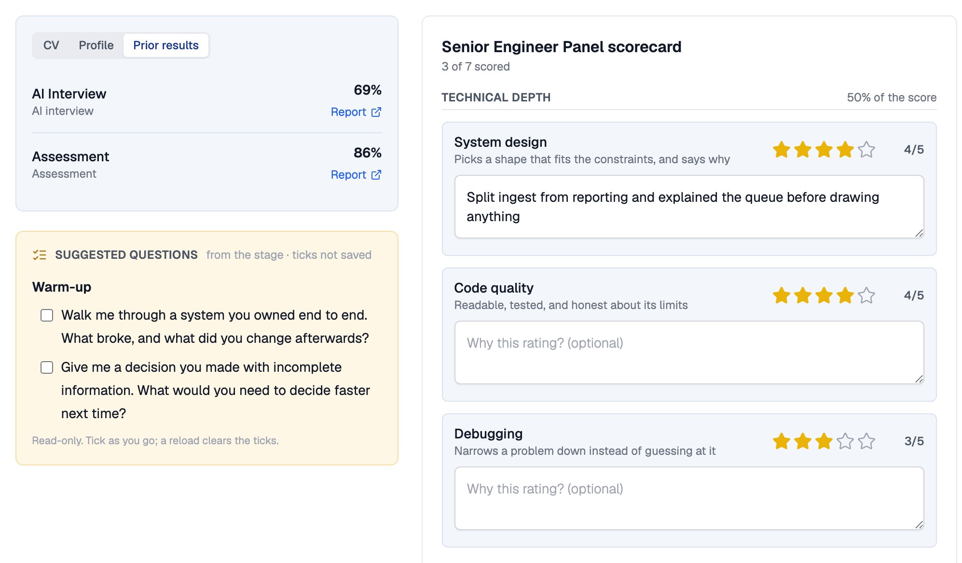Click the Debugging 3/5 score

pos(914,441)
